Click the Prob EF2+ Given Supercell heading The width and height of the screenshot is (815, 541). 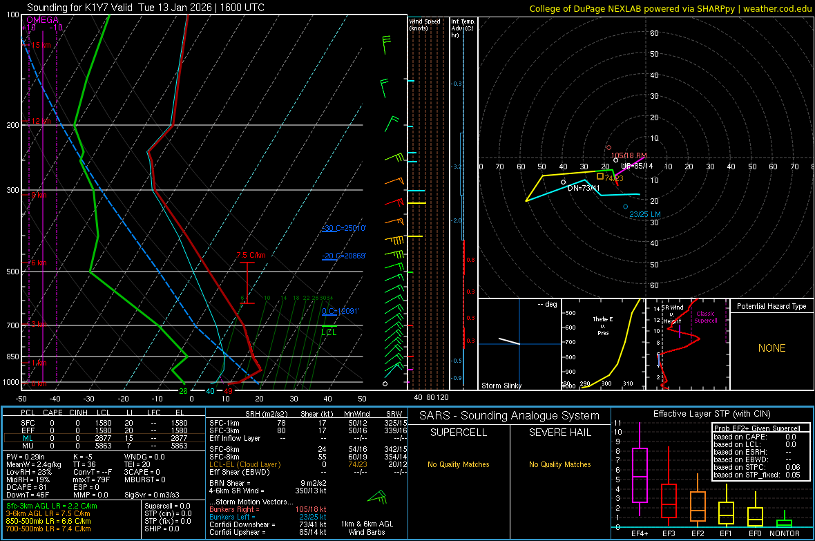757,428
